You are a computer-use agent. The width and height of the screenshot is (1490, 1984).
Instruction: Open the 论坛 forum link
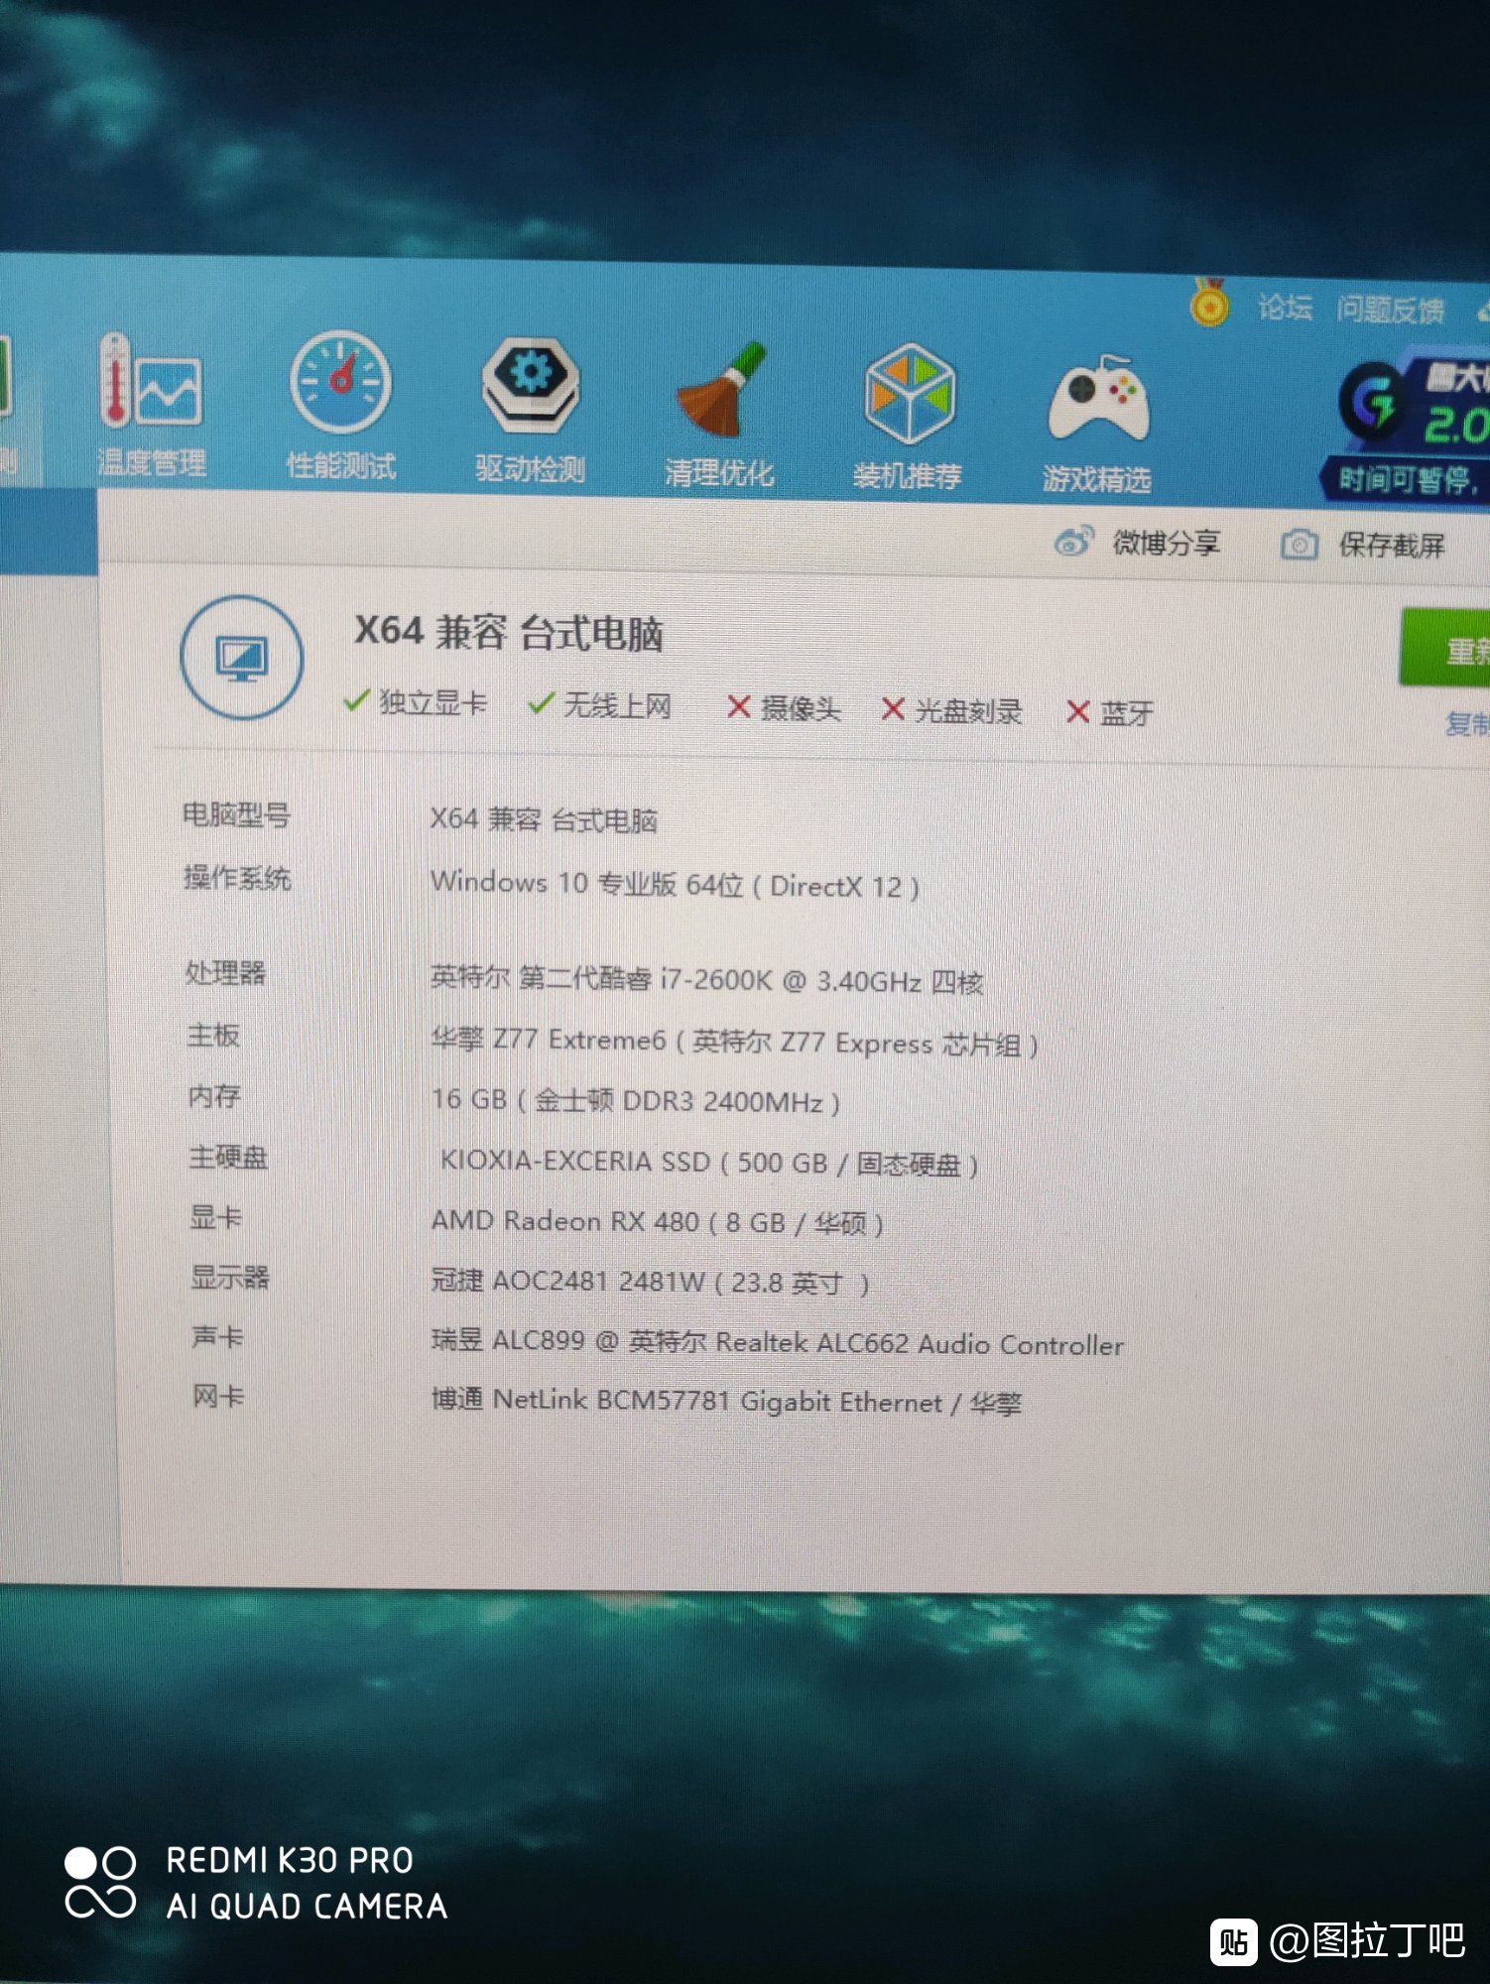[x=1285, y=308]
